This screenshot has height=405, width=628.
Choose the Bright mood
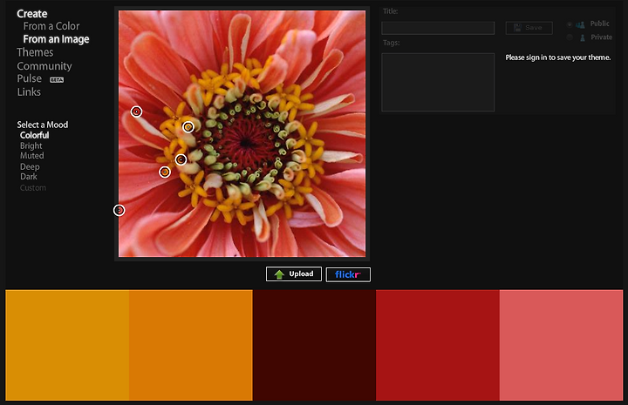[31, 146]
